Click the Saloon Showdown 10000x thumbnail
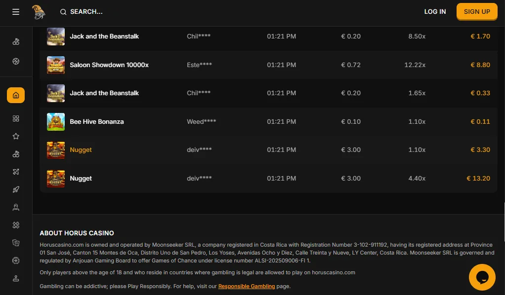 (x=56, y=65)
